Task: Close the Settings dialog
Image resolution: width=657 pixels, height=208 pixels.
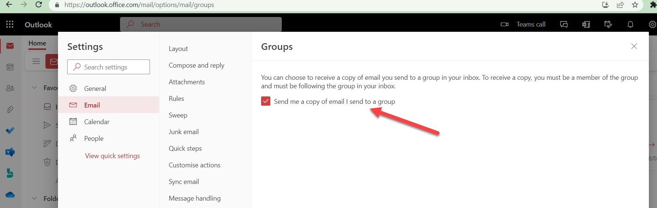Action: 634,46
